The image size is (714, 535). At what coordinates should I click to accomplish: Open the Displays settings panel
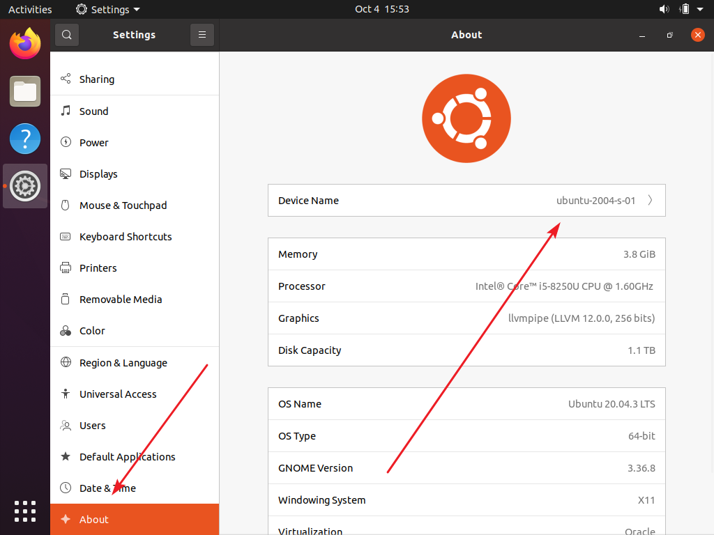135,173
